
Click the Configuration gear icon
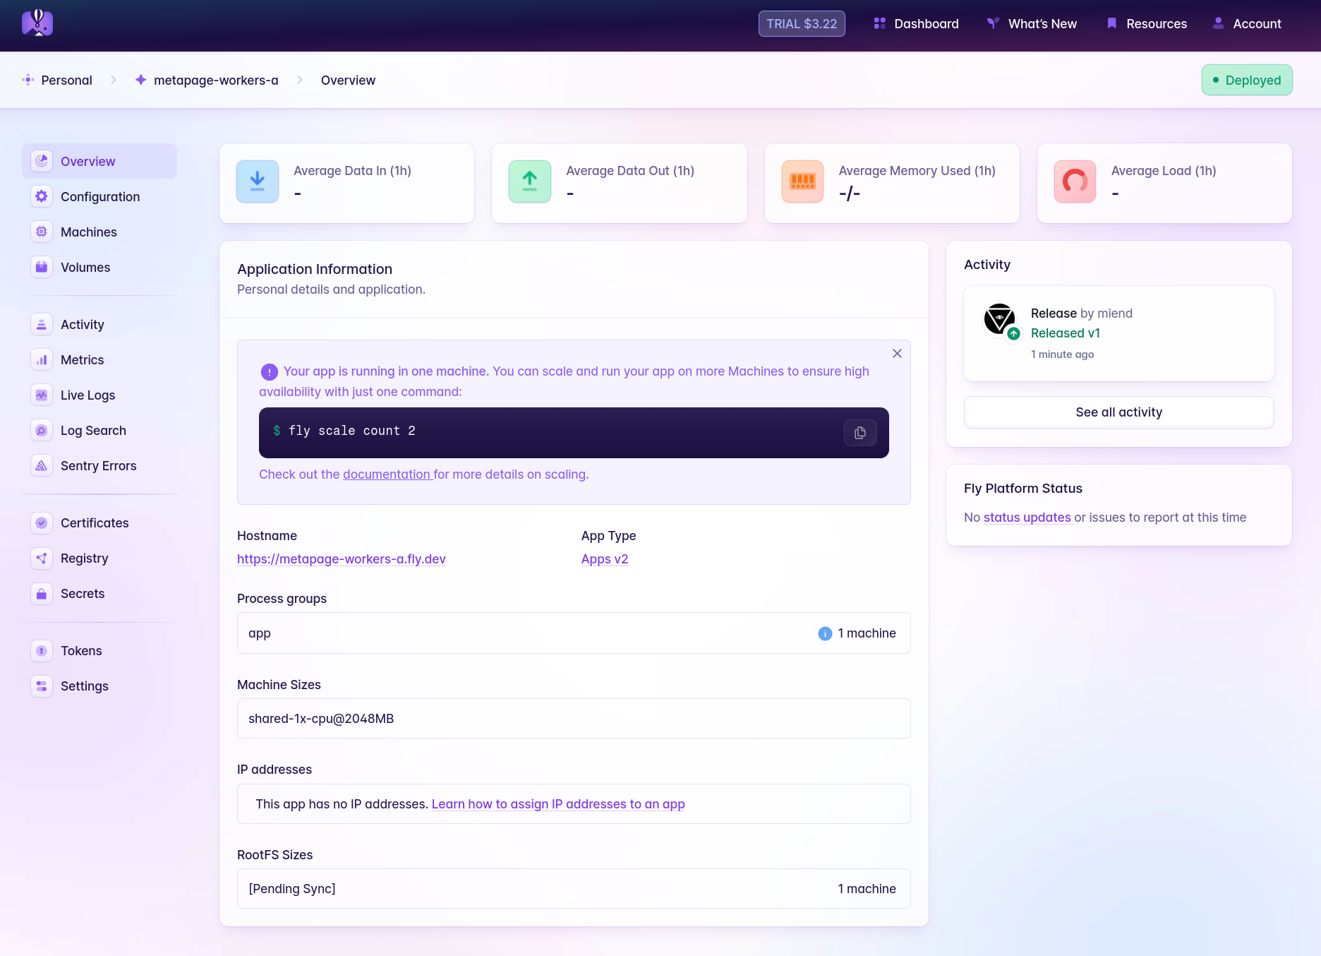pyautogui.click(x=42, y=196)
